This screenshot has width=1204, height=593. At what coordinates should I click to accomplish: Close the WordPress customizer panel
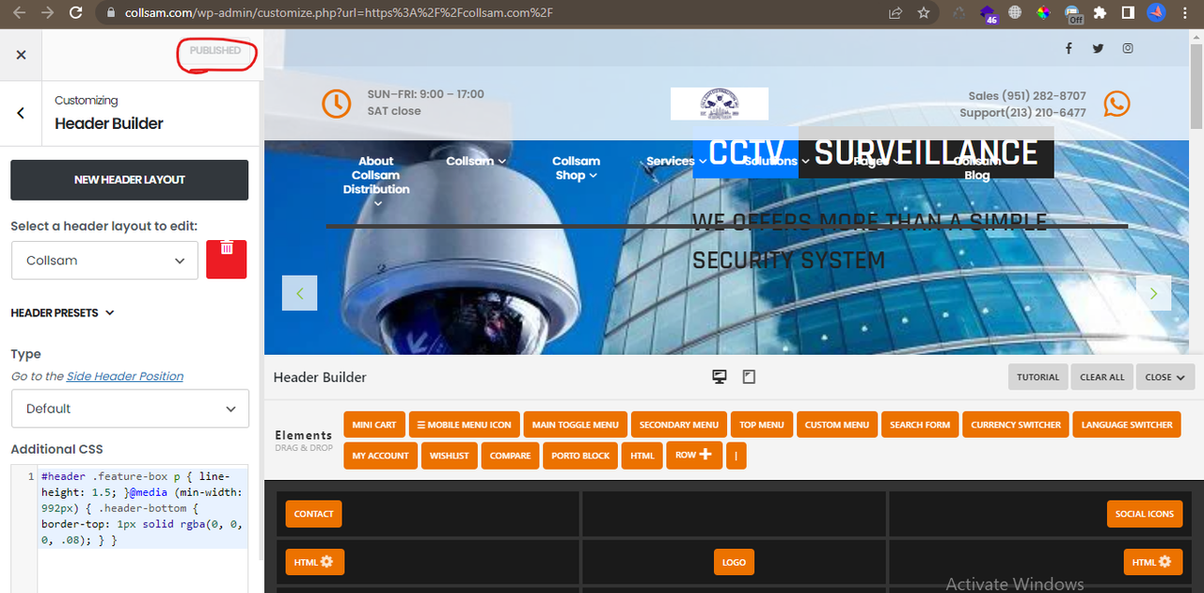pyautogui.click(x=21, y=55)
